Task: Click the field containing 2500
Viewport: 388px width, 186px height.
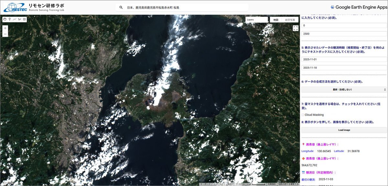Action: pos(344,34)
